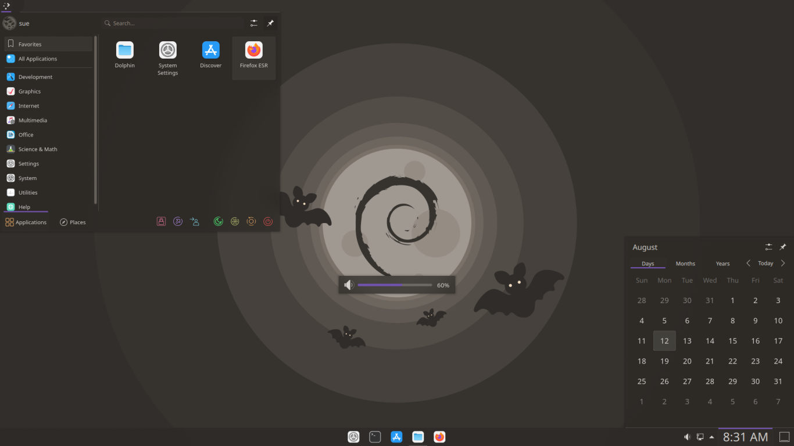Click in the launcher Search field
The width and height of the screenshot is (794, 446).
(x=173, y=23)
